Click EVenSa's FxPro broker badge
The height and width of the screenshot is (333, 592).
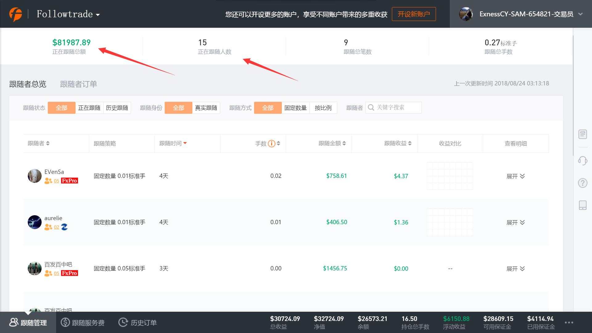click(69, 181)
